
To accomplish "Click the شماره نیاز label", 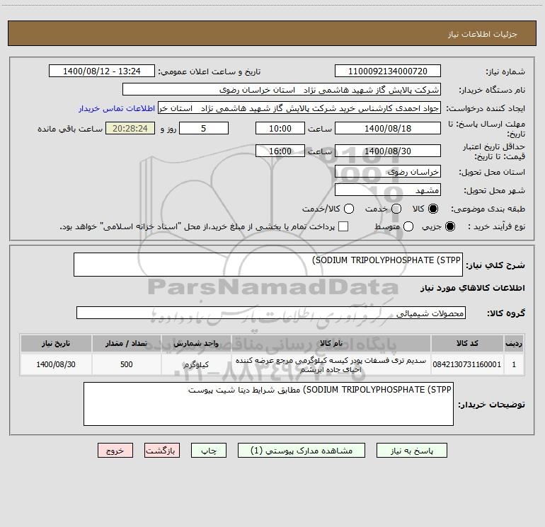I will (505, 72).
